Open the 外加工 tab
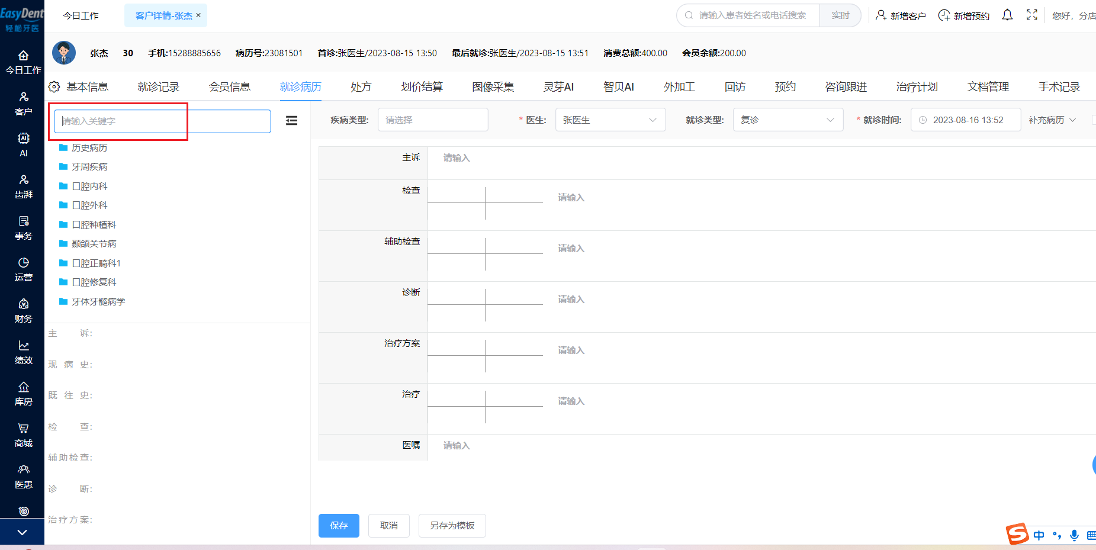This screenshot has width=1096, height=550. 680,87
